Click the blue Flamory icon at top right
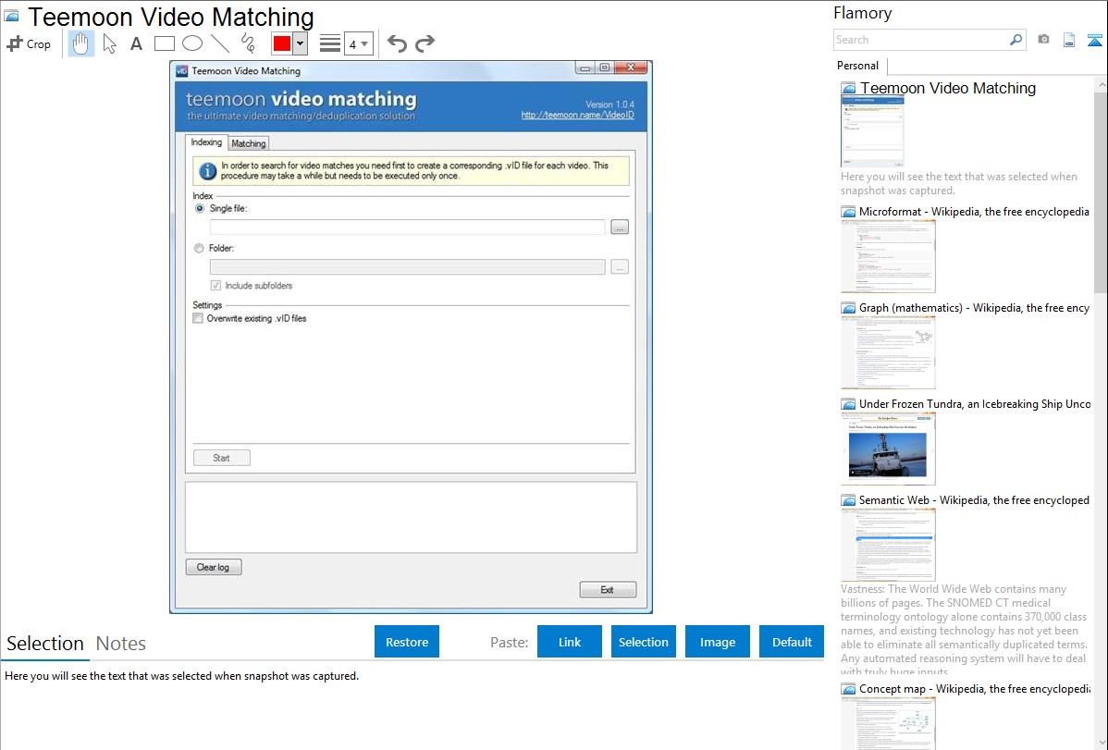The height and width of the screenshot is (750, 1108). point(1094,40)
